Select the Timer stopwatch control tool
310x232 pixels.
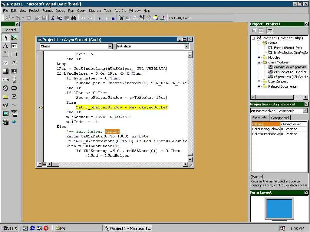(x=6, y=88)
